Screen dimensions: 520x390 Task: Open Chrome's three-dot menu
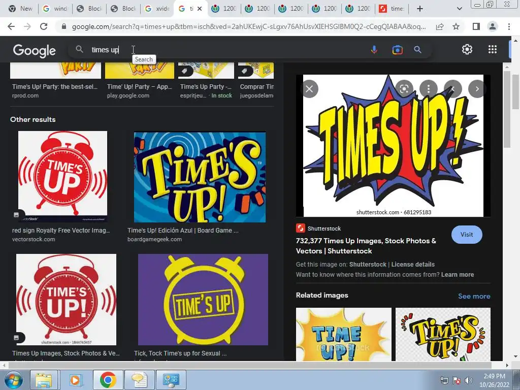click(x=509, y=26)
